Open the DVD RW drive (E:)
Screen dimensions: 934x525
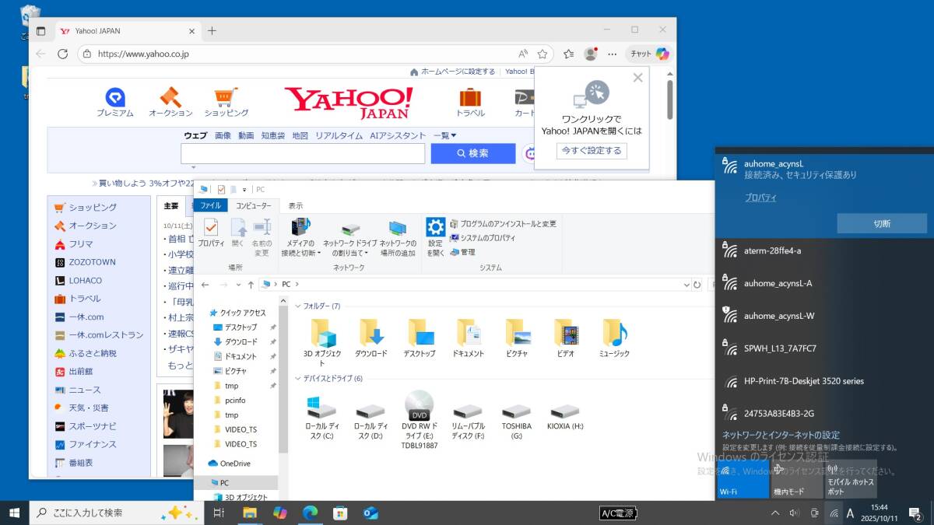click(x=419, y=406)
